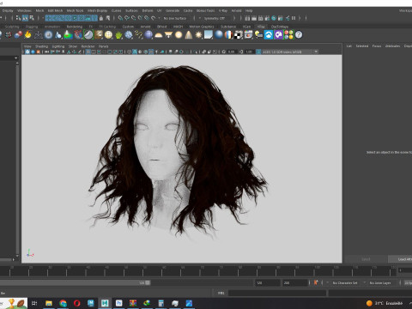Open the frame rate fps dropdown
Viewport: 412px width, 309px height.
point(408,282)
